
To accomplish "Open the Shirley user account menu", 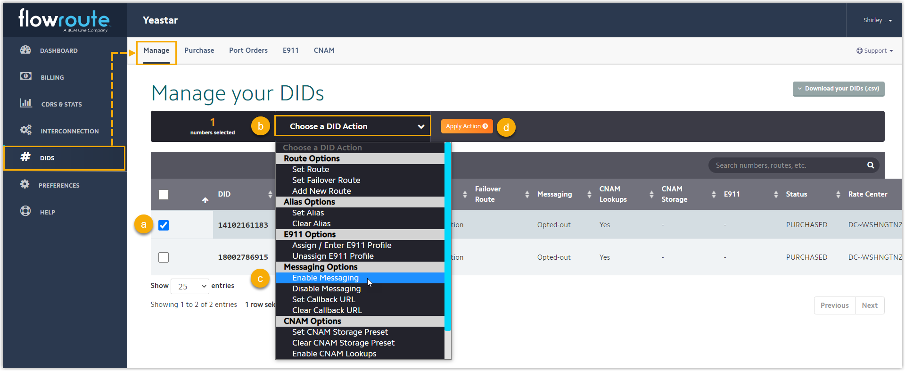I will pos(877,20).
